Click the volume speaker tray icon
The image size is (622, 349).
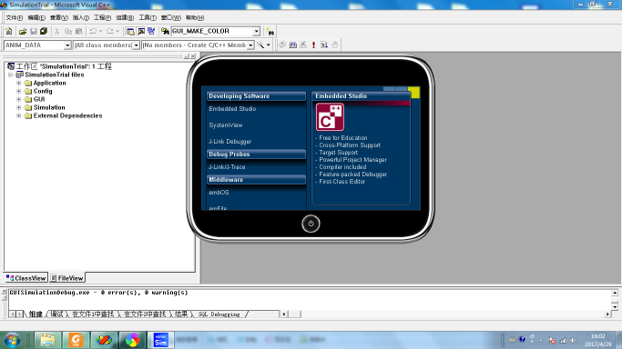(573, 340)
